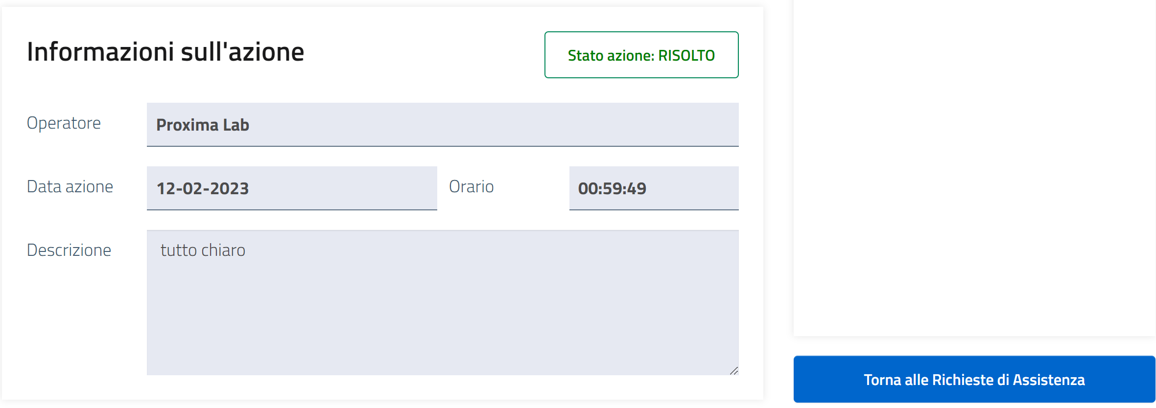The image size is (1156, 408).
Task: Click the empty lower area of the description box
Action: pos(442,338)
